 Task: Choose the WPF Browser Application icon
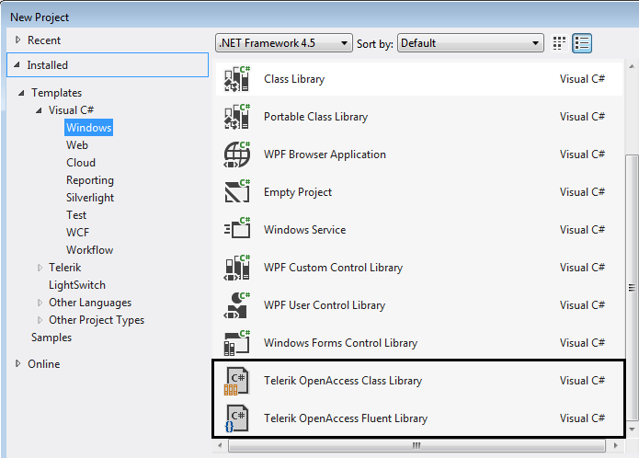tap(237, 155)
